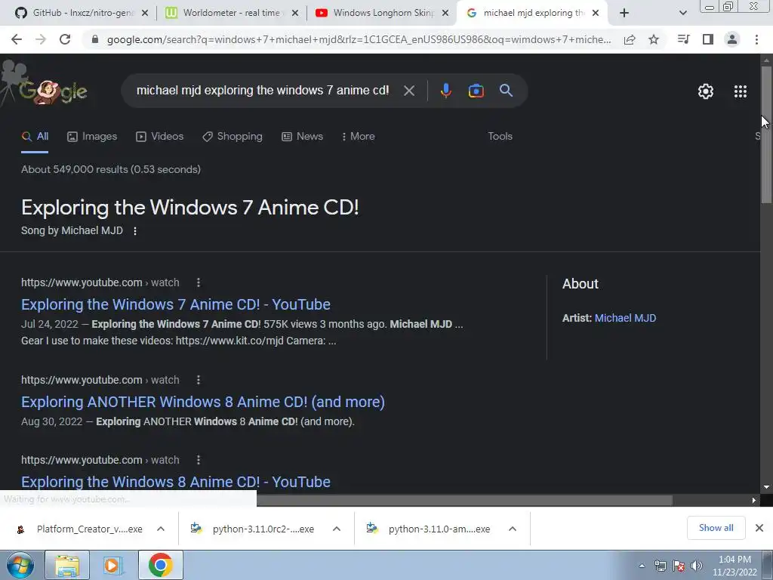Open options for the first youtube.com result
Image resolution: width=773 pixels, height=580 pixels.
tap(199, 282)
